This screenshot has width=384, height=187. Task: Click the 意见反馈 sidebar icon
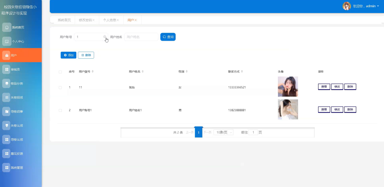coord(7,153)
